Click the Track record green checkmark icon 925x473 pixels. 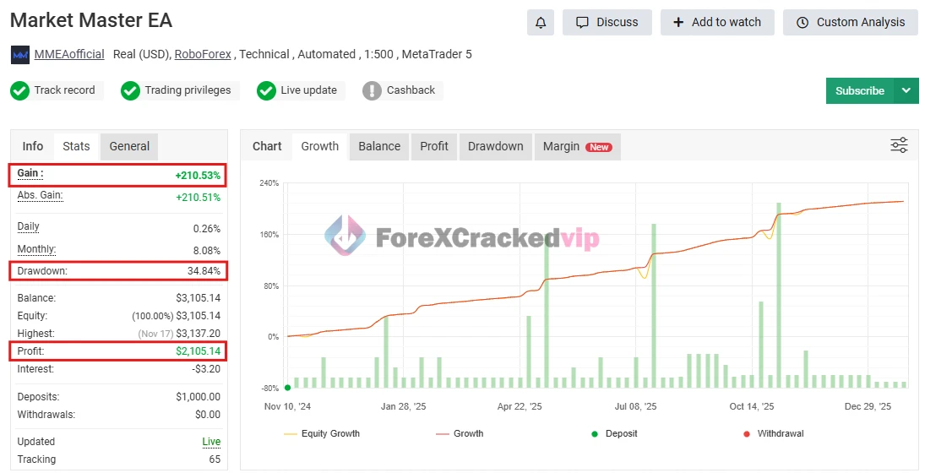19,90
